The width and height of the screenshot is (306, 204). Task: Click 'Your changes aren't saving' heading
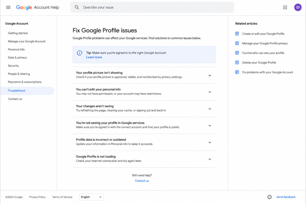point(95,106)
